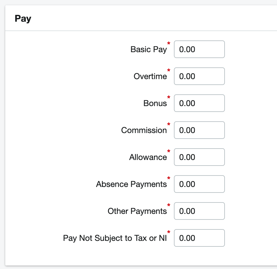Focus the Overtime amount field

(199, 76)
